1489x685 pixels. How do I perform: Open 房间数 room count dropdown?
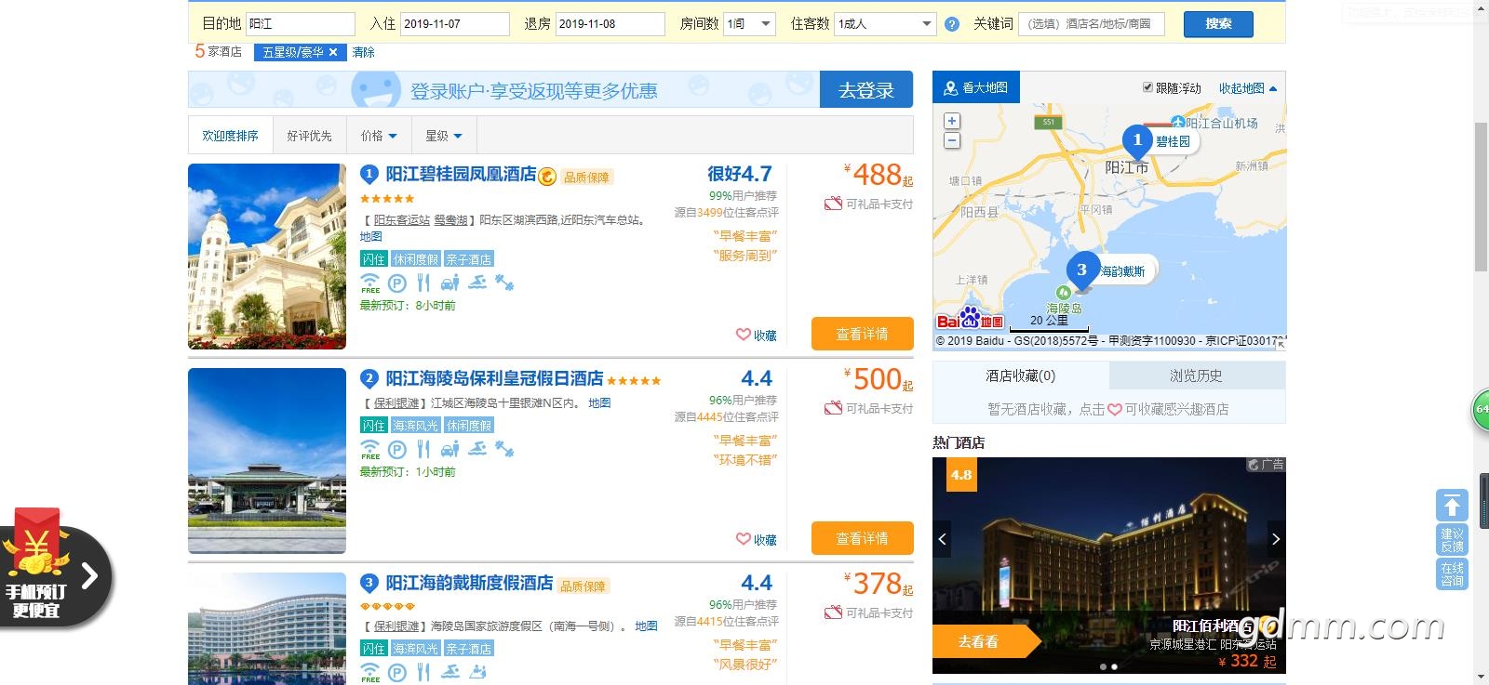749,24
